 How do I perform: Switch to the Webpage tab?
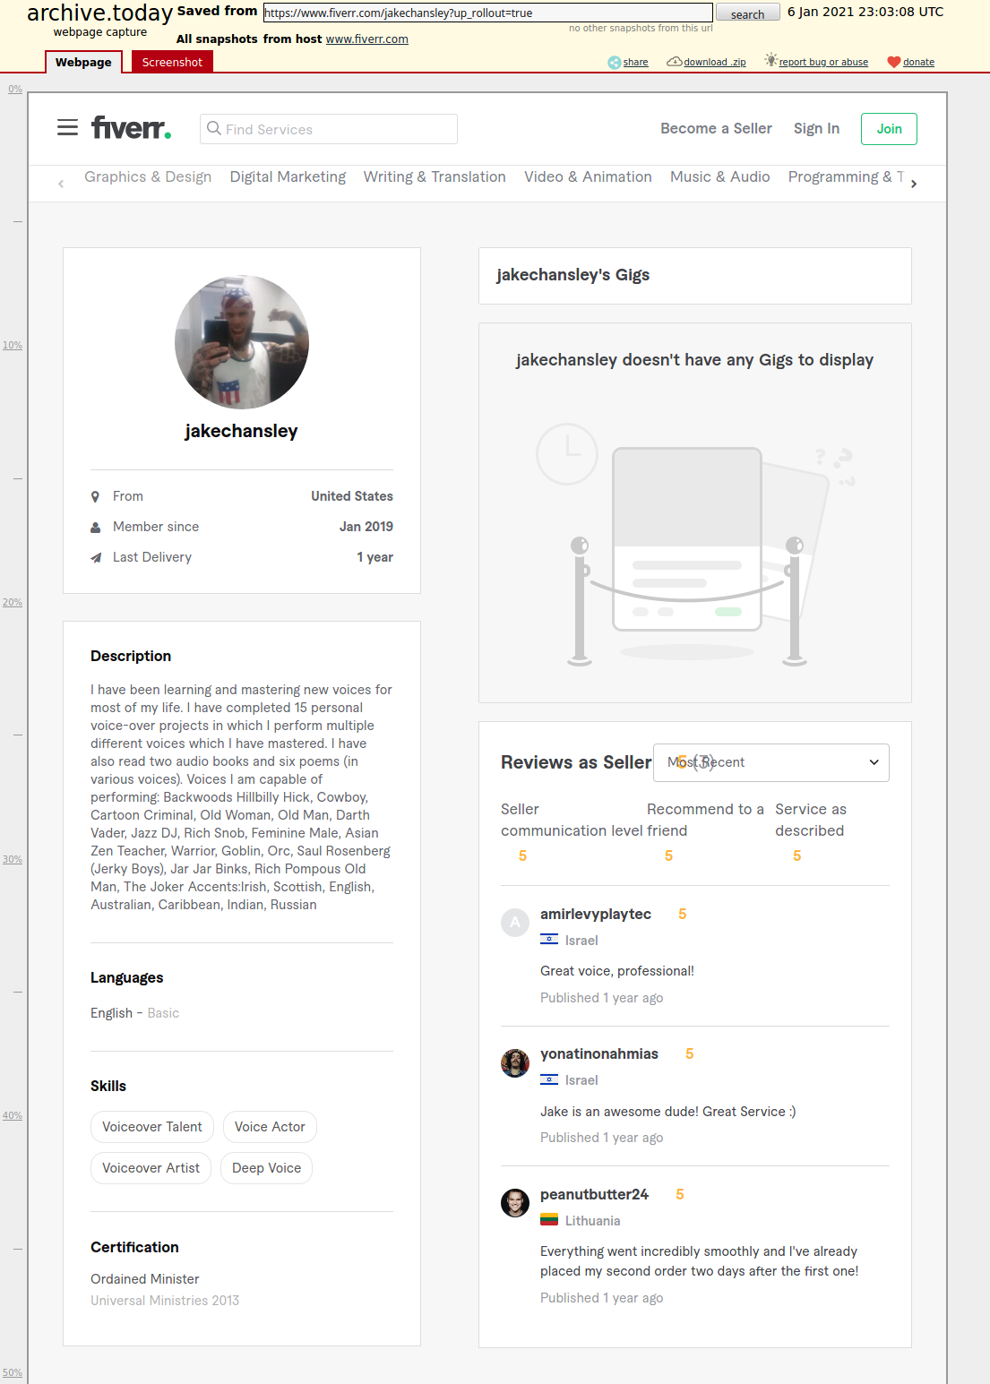click(83, 62)
